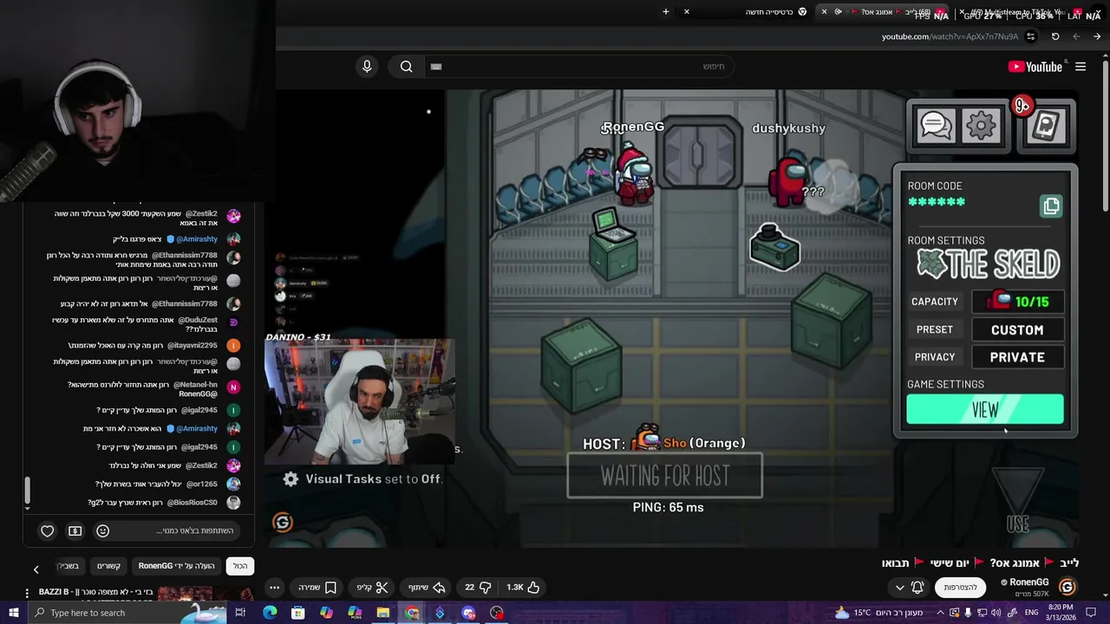Open the Windows Start menu
The height and width of the screenshot is (624, 1110).
14,613
